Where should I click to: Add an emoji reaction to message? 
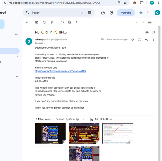click(x=139, y=40)
